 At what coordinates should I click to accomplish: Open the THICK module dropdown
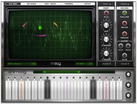point(125,64)
